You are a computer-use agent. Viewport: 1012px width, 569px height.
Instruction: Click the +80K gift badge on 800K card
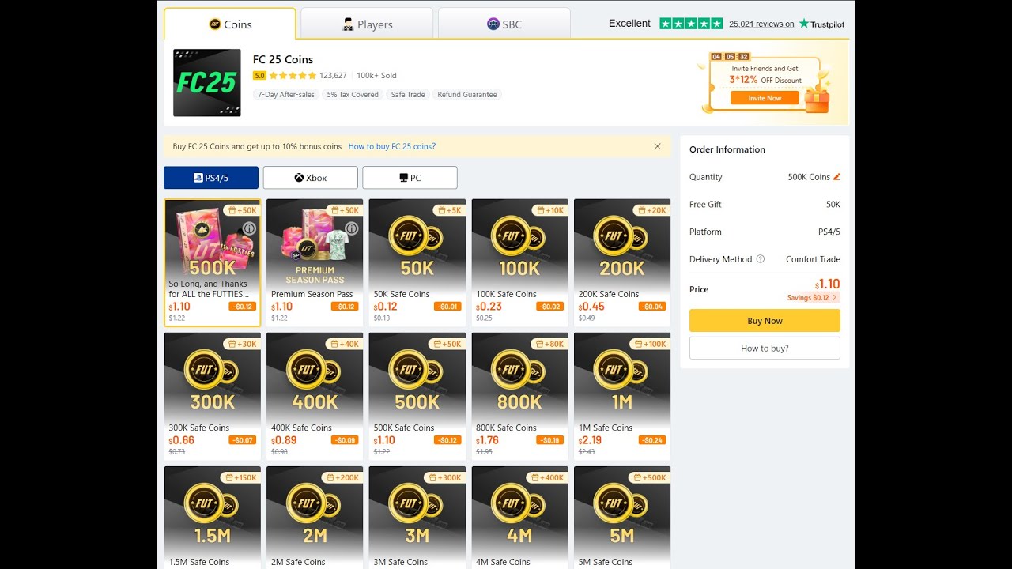pos(549,344)
